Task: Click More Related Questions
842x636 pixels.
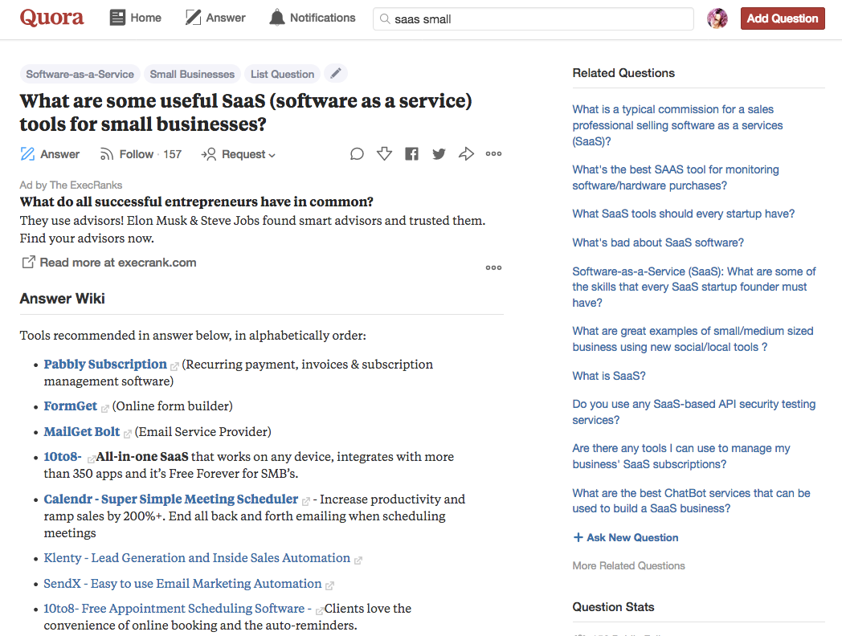Action: click(x=629, y=565)
